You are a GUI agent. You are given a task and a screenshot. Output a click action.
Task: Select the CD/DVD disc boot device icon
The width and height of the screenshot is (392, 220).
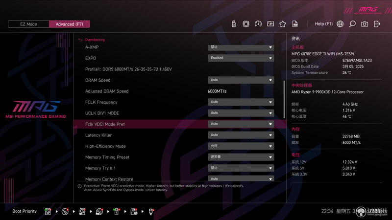[x=65, y=212]
